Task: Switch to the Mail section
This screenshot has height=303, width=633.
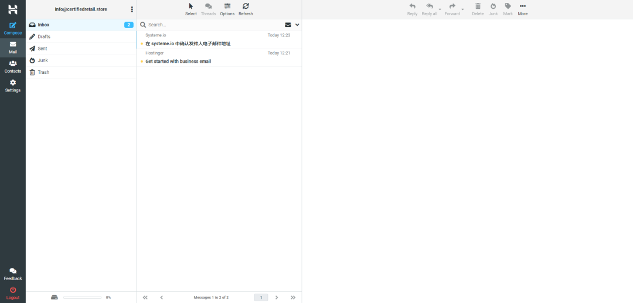Action: [x=13, y=47]
